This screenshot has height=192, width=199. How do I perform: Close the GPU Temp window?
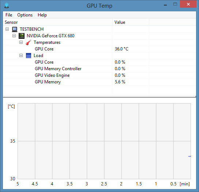(x=188, y=4)
